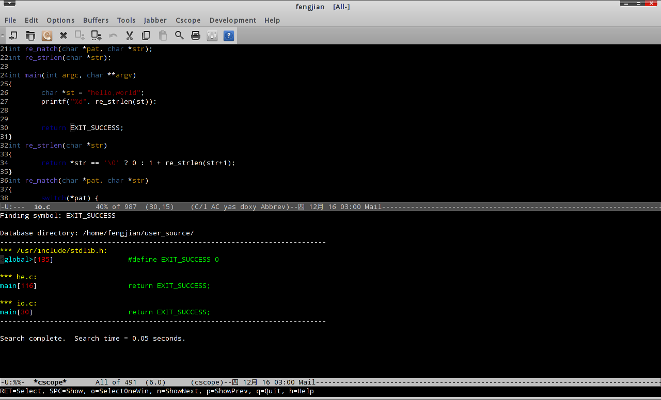Open the directory browser (Dired) icon
The image size is (661, 400).
(47, 36)
